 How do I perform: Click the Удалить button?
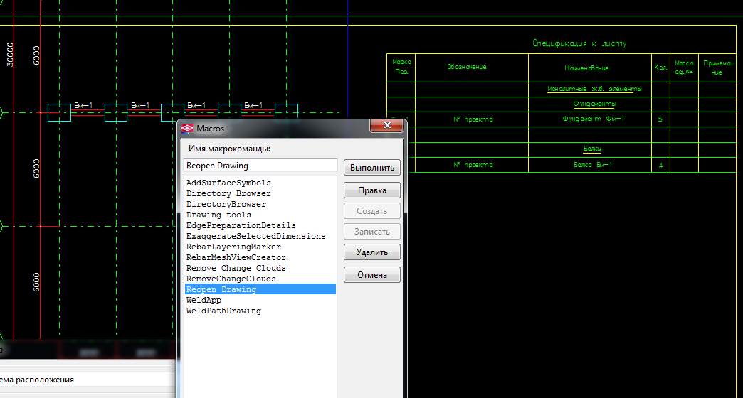tap(371, 252)
